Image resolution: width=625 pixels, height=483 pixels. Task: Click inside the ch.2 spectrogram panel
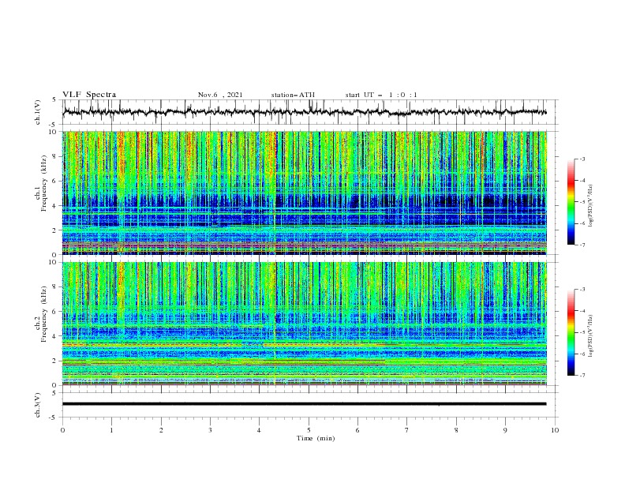point(305,324)
